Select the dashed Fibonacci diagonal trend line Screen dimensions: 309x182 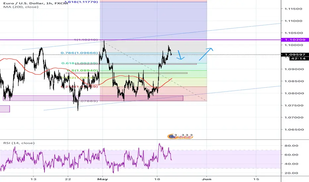tap(155, 71)
